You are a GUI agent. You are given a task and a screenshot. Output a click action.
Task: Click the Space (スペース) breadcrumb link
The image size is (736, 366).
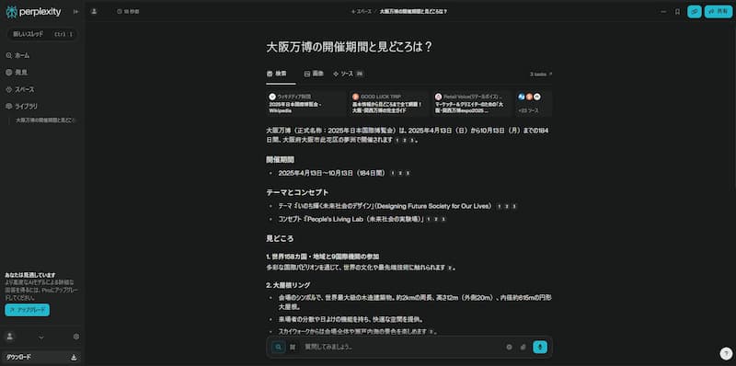362,11
